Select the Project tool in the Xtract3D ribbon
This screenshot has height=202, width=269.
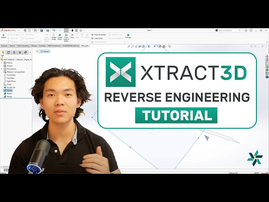click(87, 36)
